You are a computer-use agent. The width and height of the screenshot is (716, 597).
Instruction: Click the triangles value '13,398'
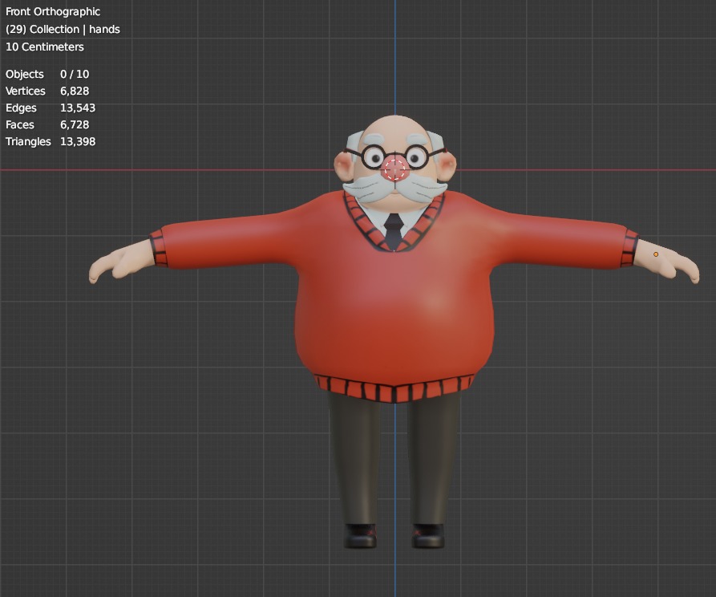click(x=78, y=142)
